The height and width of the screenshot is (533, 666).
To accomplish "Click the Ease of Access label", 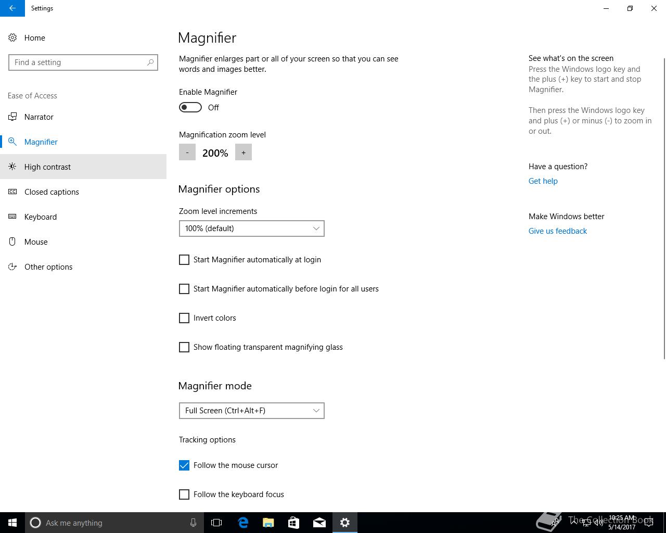I will [32, 96].
